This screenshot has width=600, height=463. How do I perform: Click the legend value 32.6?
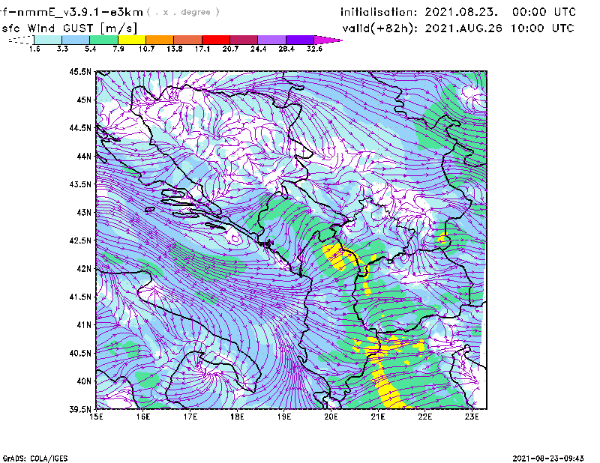(x=314, y=49)
